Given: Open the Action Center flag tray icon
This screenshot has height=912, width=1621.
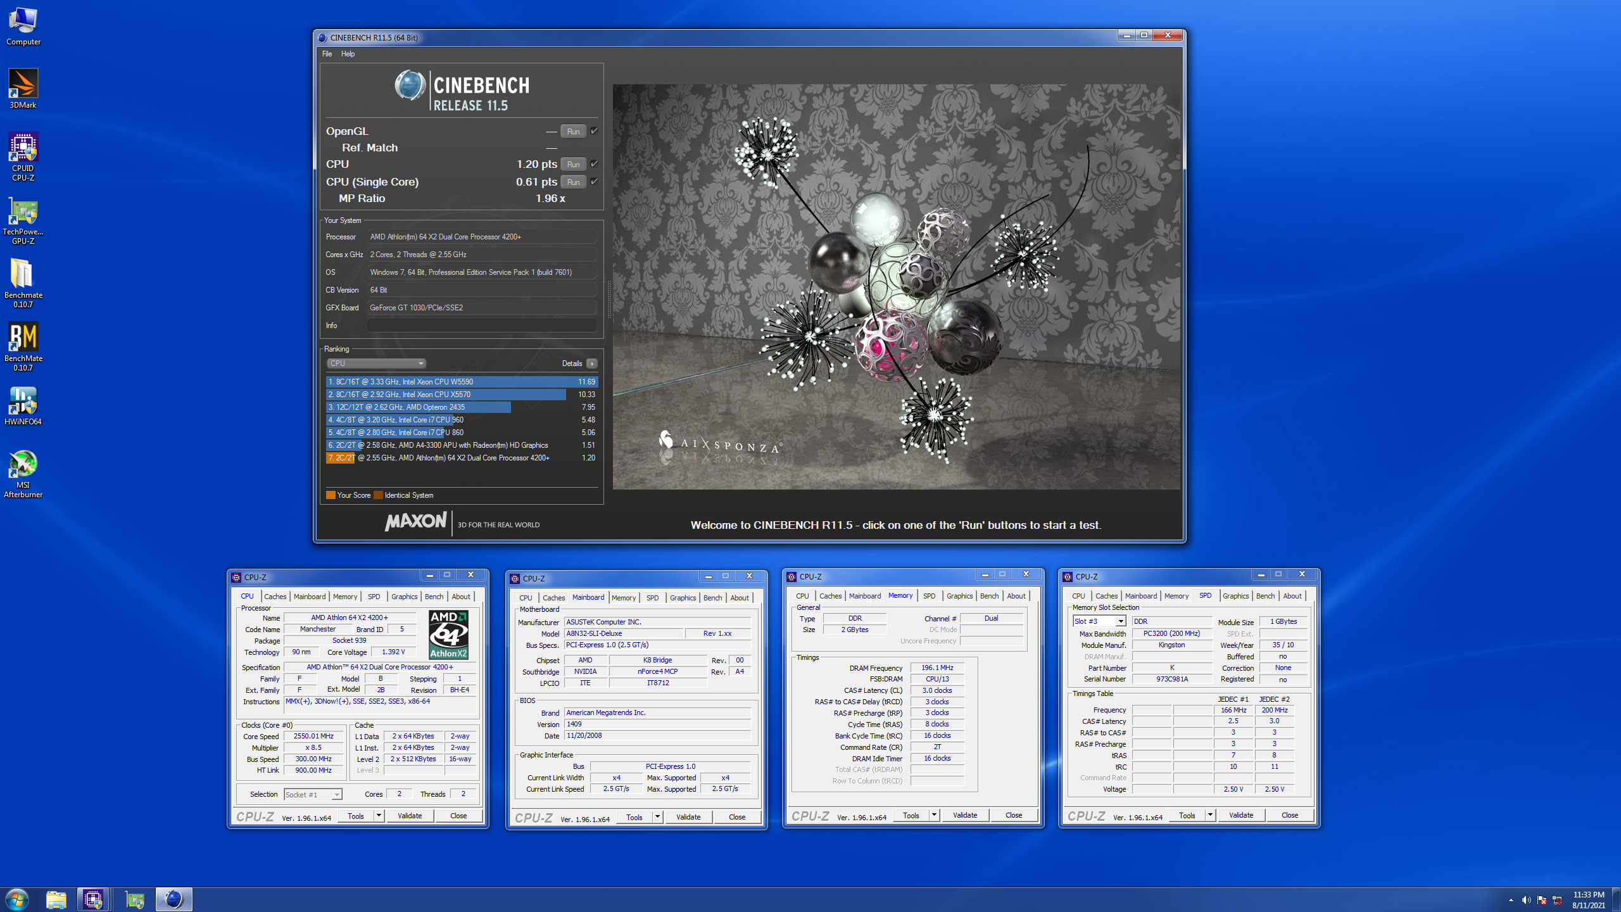Looking at the screenshot, I should (x=1542, y=900).
